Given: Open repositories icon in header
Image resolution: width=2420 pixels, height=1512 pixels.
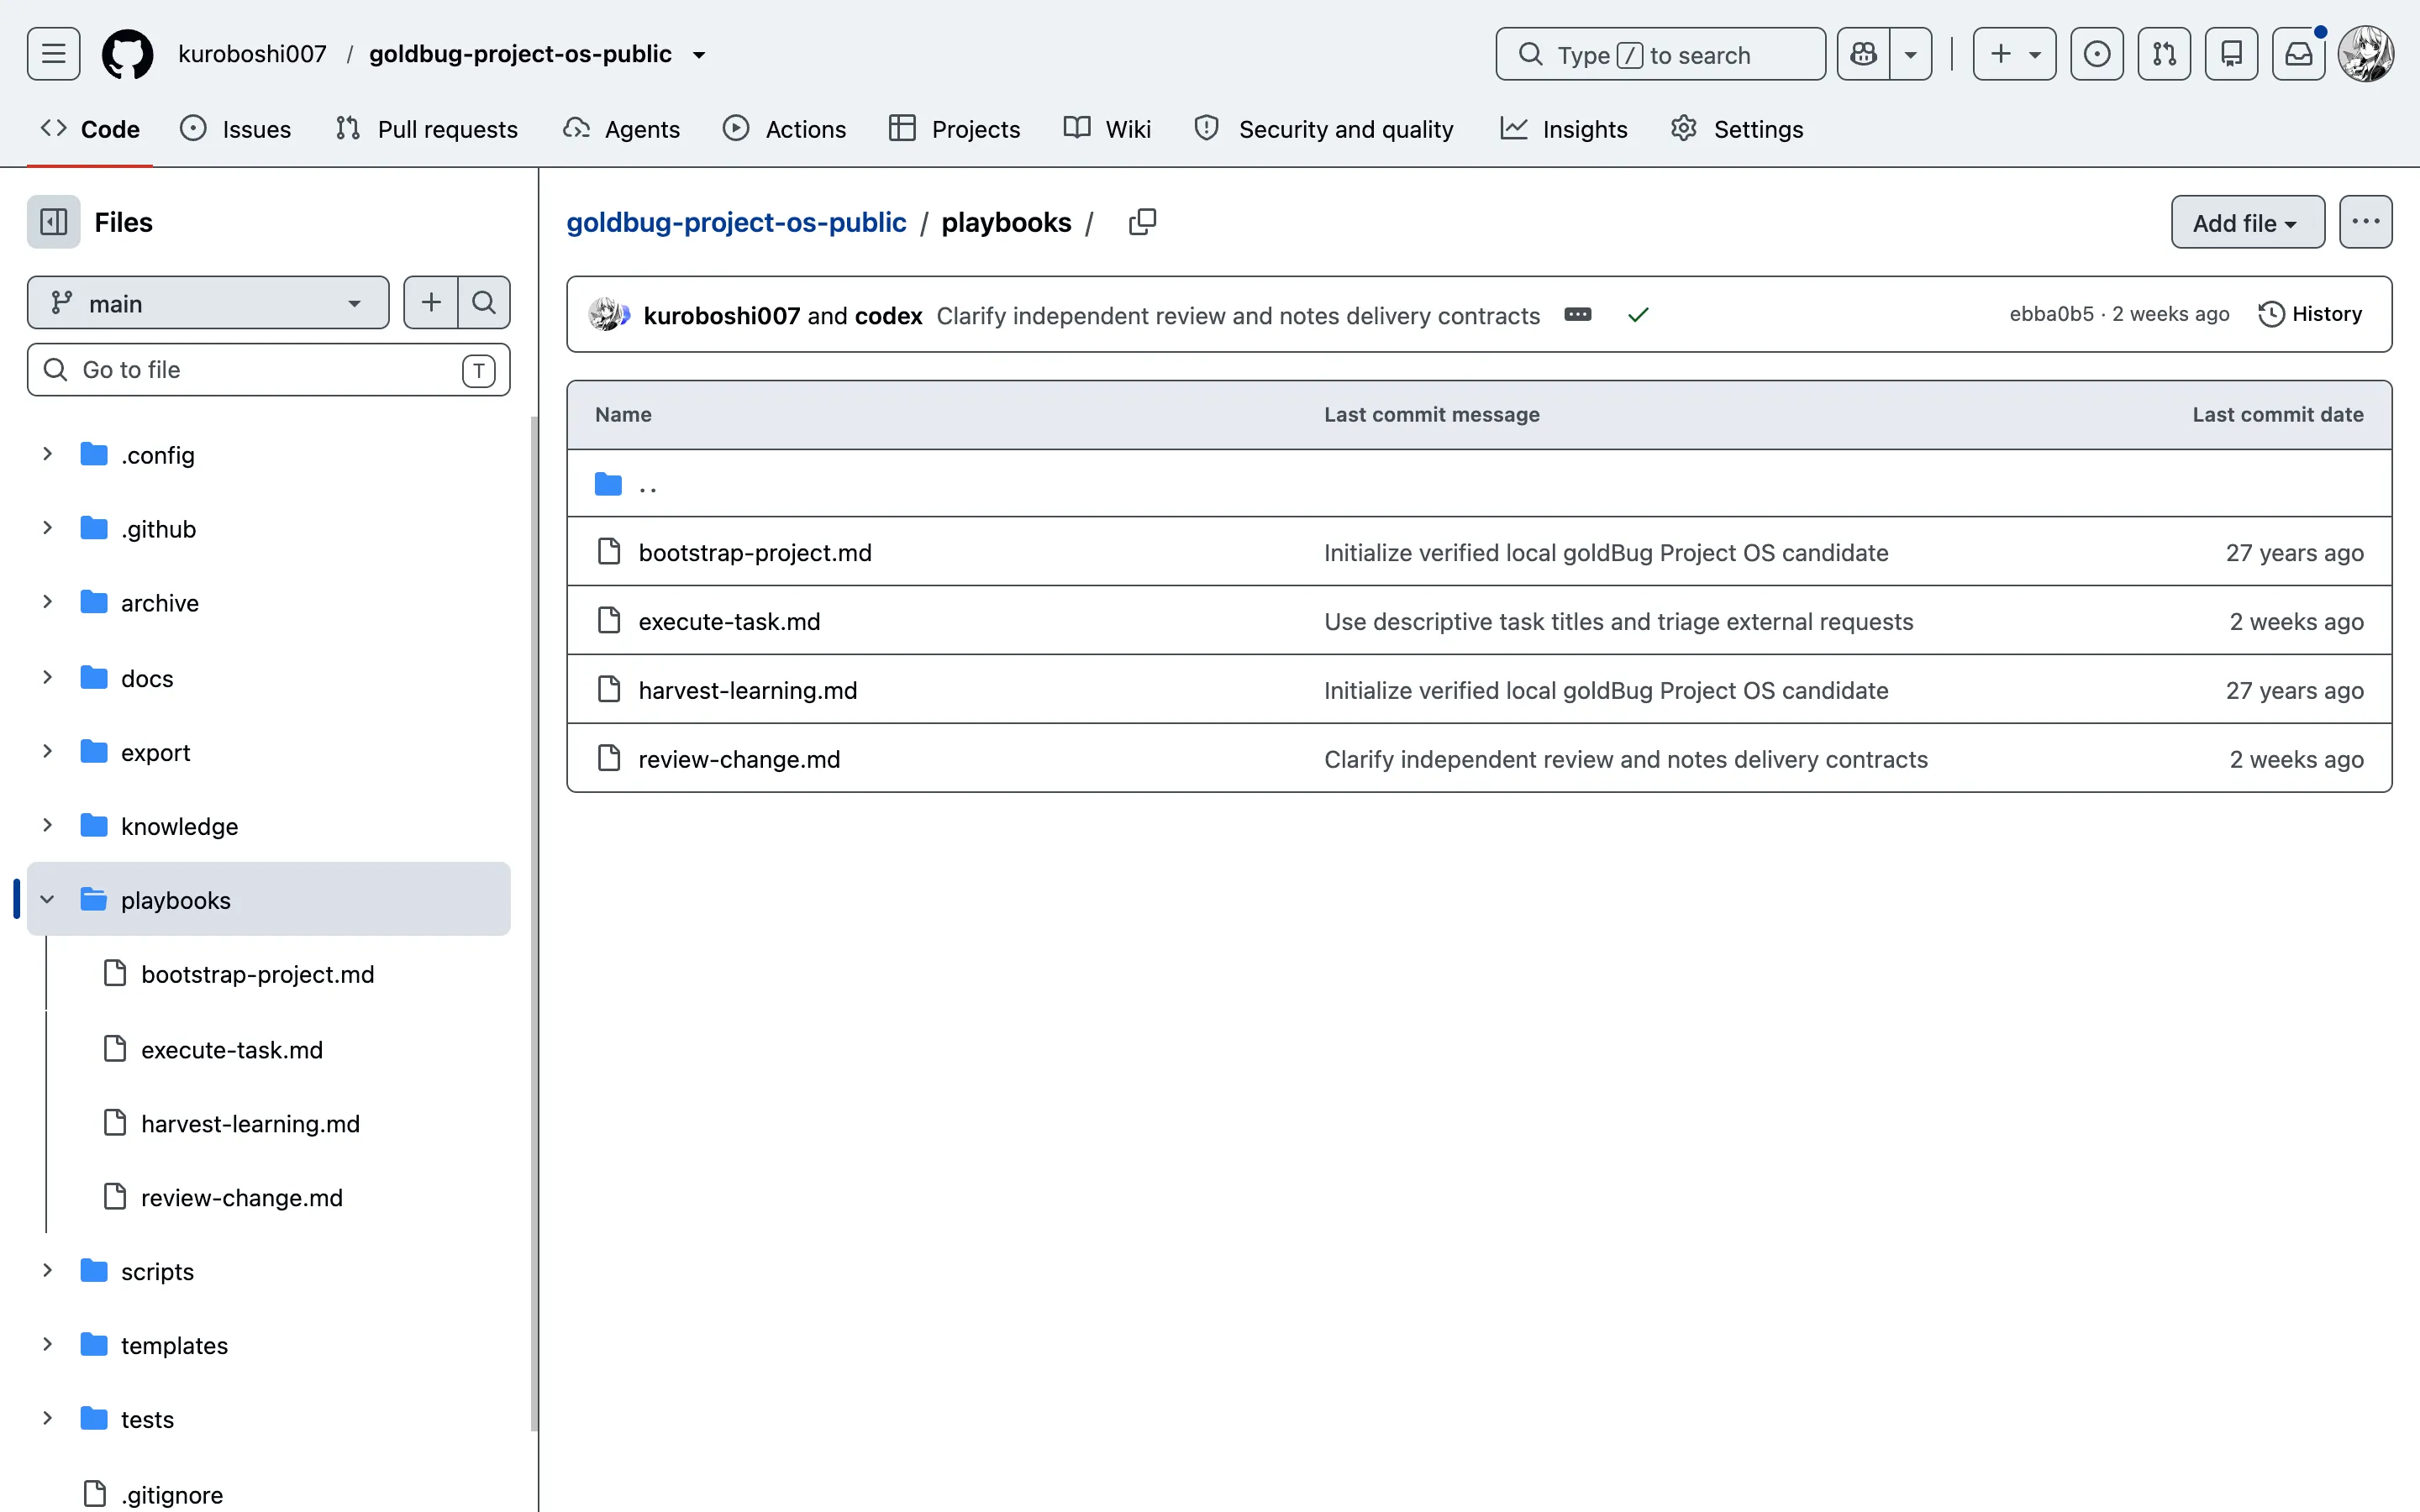Looking at the screenshot, I should tap(2231, 54).
